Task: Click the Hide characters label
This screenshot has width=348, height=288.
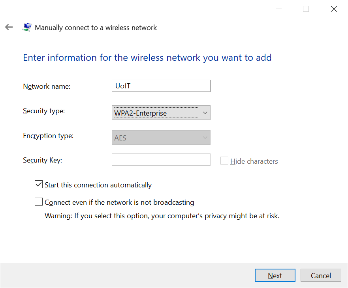Action: [x=253, y=161]
